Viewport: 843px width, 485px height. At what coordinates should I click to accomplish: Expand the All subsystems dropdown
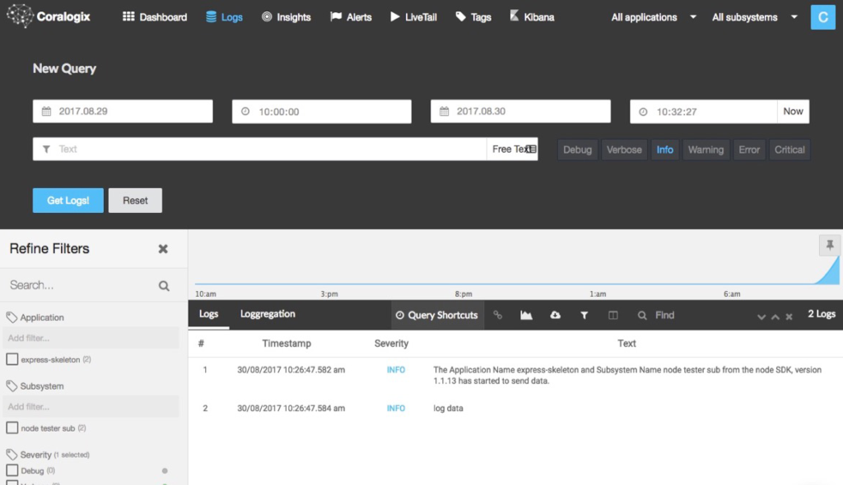click(755, 17)
